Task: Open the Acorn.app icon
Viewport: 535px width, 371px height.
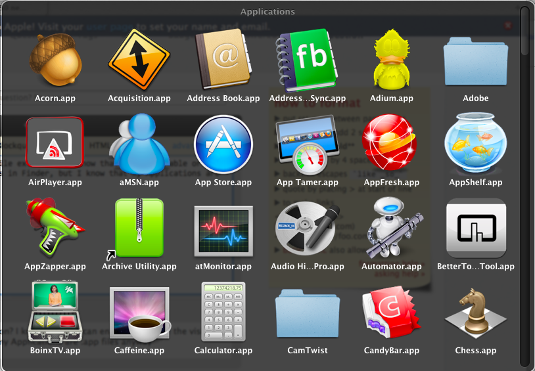Action: [55, 59]
